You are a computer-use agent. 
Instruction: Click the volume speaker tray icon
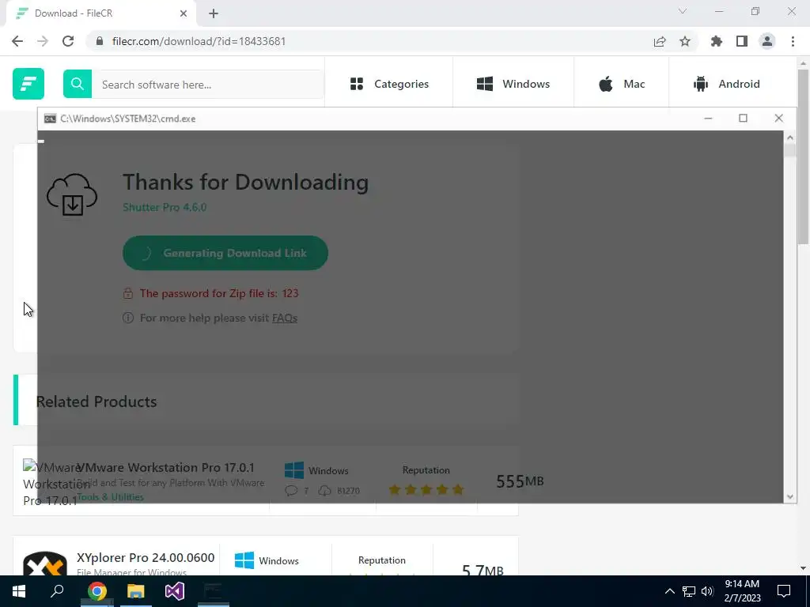tap(707, 591)
